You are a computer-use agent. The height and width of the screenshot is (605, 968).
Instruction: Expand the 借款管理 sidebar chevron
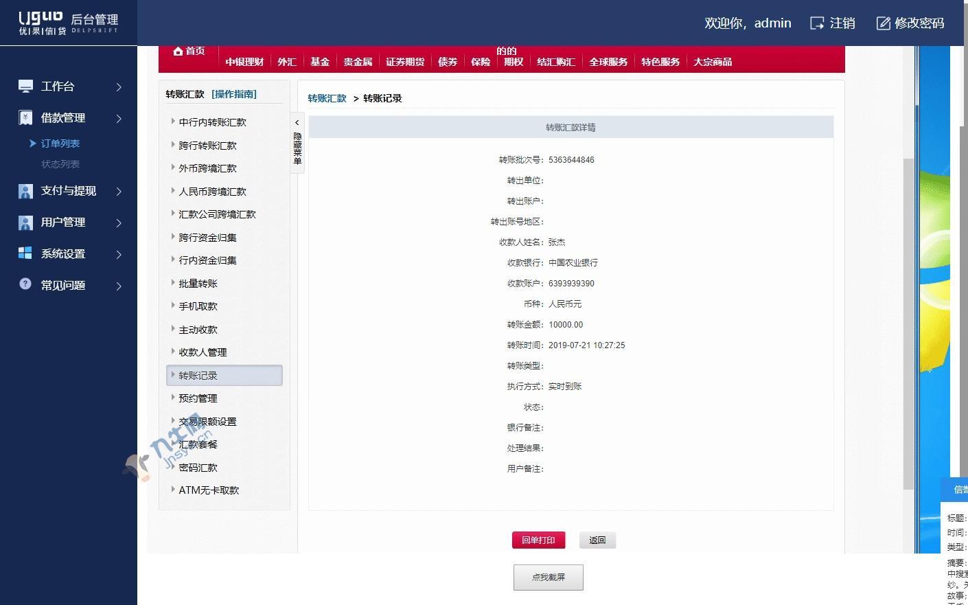click(x=119, y=119)
